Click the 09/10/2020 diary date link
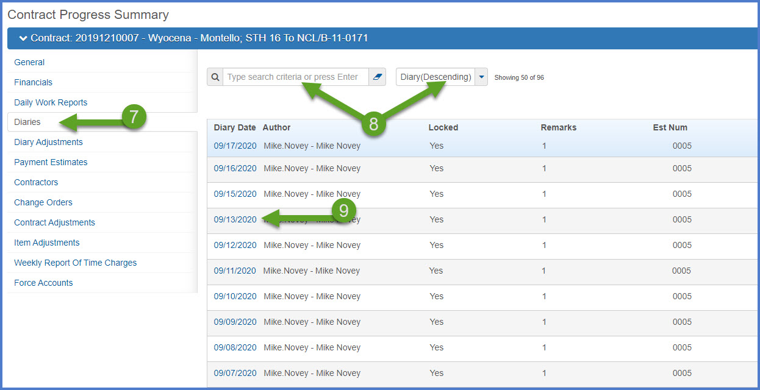760x390 pixels. [x=235, y=296]
